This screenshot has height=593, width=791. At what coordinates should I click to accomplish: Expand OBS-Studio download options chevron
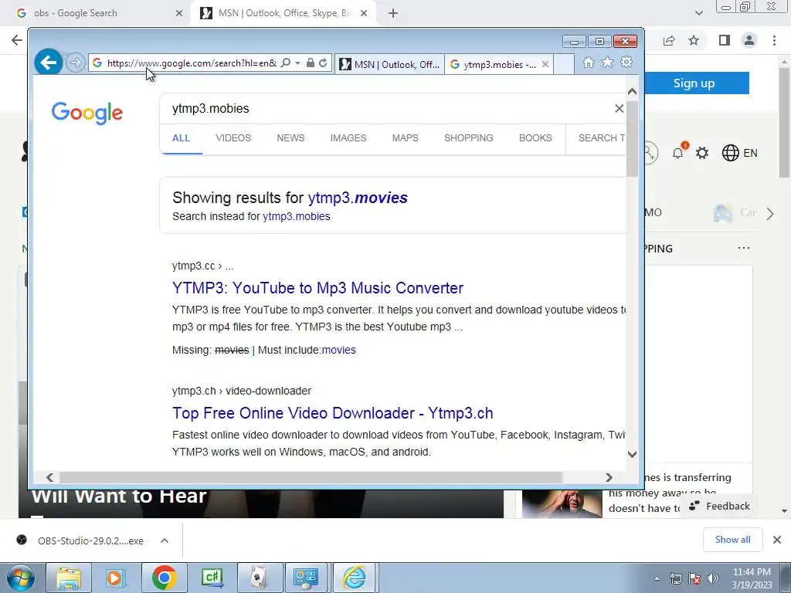[164, 540]
